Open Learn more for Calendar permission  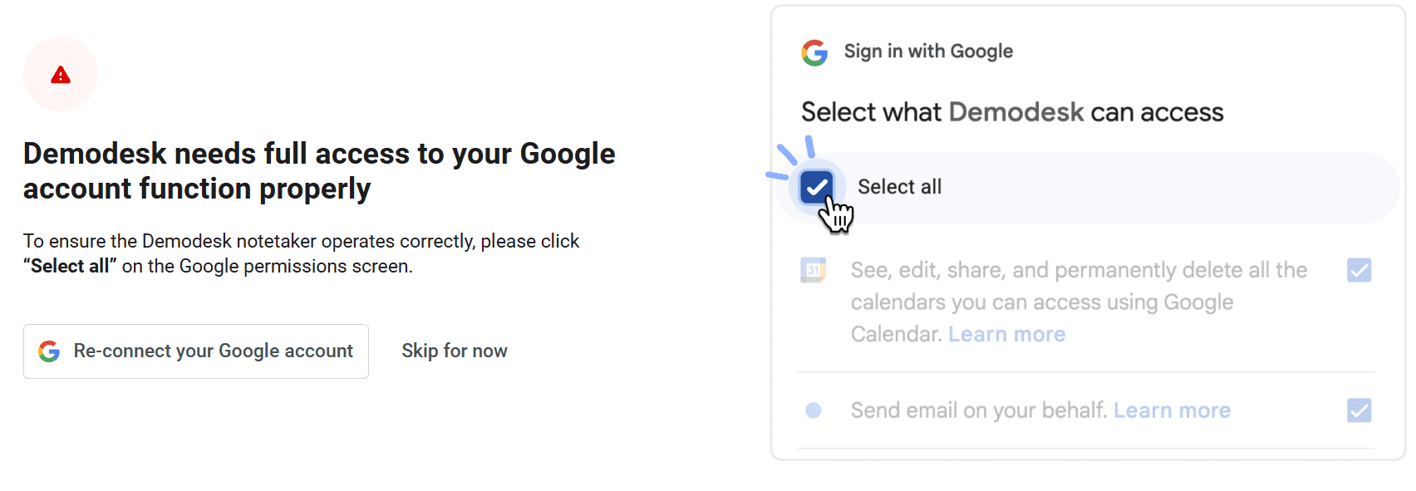(x=1007, y=334)
